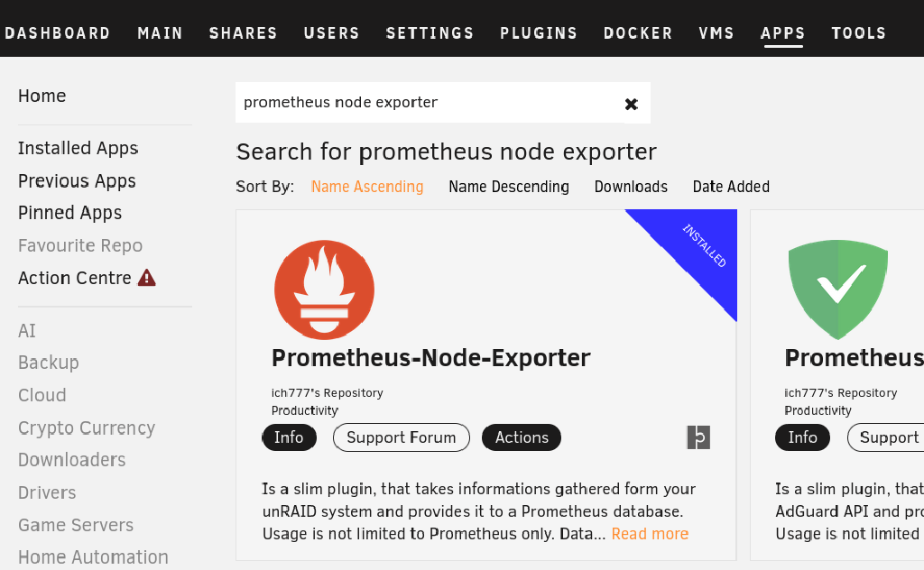
Task: Navigate to the DASHBOARD tab
Action: [x=58, y=32]
